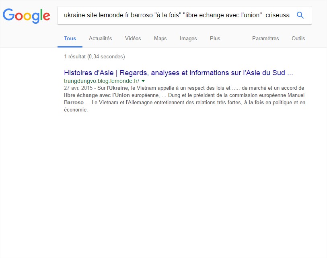Screen dimensions: 327x258
Task: Go to the Maps tab
Action: point(160,38)
